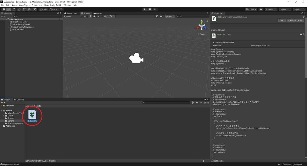307x166 pixels.
Task: Expand the MixedRealityPlayspace object
Action: (8, 27)
